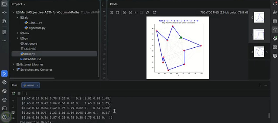Open the Python Packages tool window
The height and width of the screenshot is (123, 278).
coord(4,91)
